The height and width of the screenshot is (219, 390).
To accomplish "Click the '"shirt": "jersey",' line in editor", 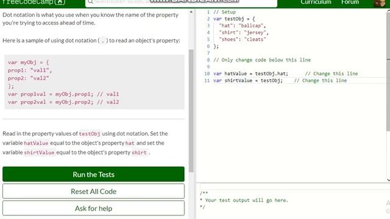I will tap(244, 32).
